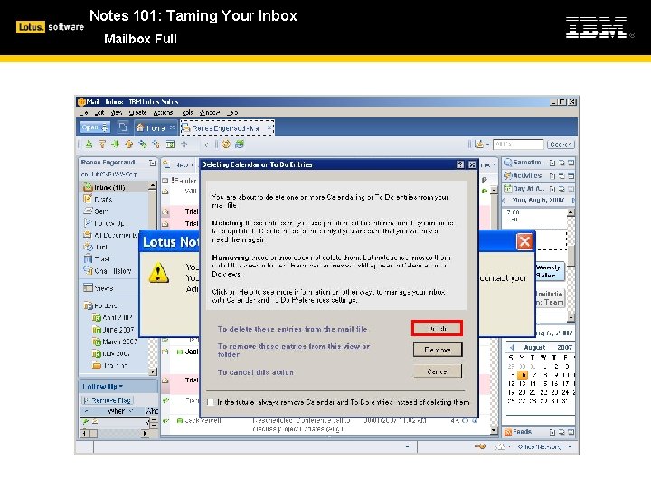Screen dimensions: 651x488
Task: Switch to the Renee Engerraud mail tab
Action: [227, 127]
